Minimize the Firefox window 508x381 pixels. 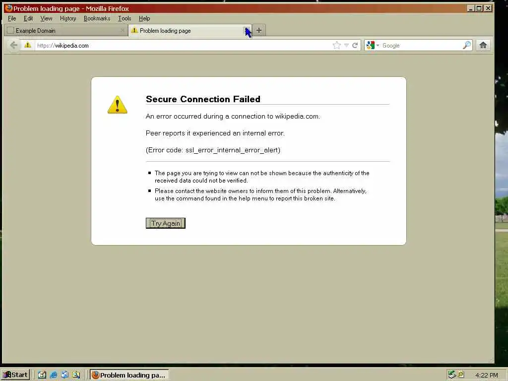[471, 8]
